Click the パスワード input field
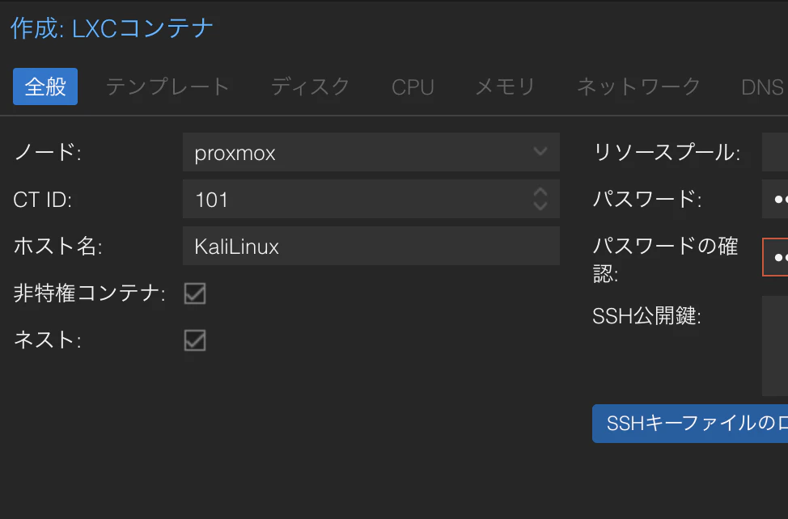This screenshot has height=519, width=788. click(775, 199)
